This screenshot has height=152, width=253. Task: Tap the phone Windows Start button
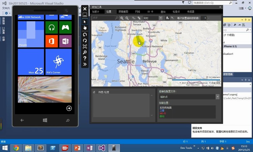tap(45, 120)
